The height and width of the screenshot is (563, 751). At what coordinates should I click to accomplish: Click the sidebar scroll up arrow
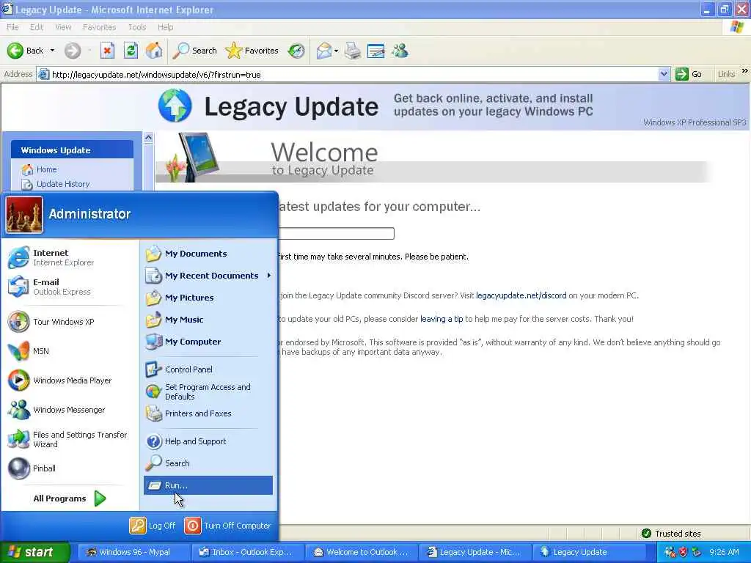(x=148, y=137)
